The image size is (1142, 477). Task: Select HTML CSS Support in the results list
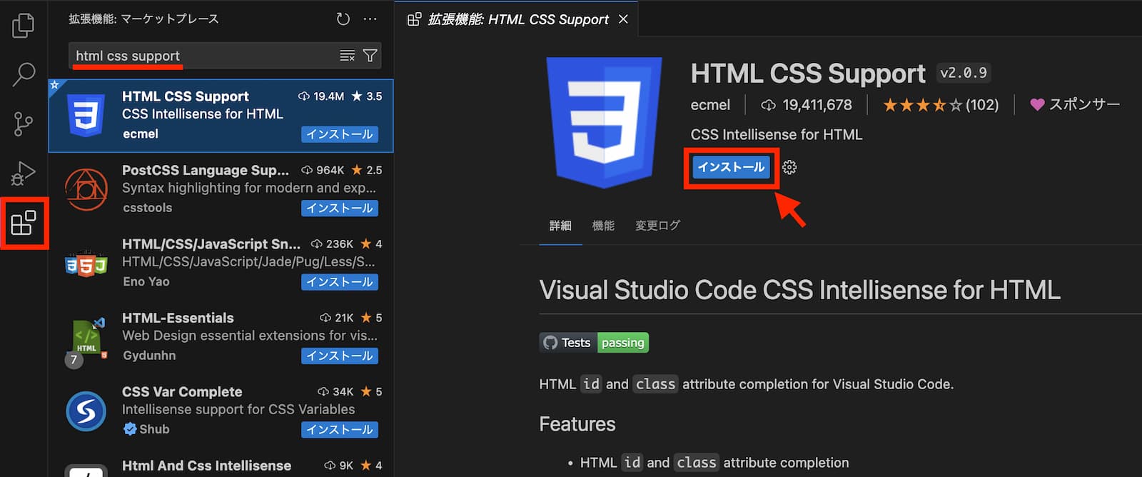pos(221,116)
